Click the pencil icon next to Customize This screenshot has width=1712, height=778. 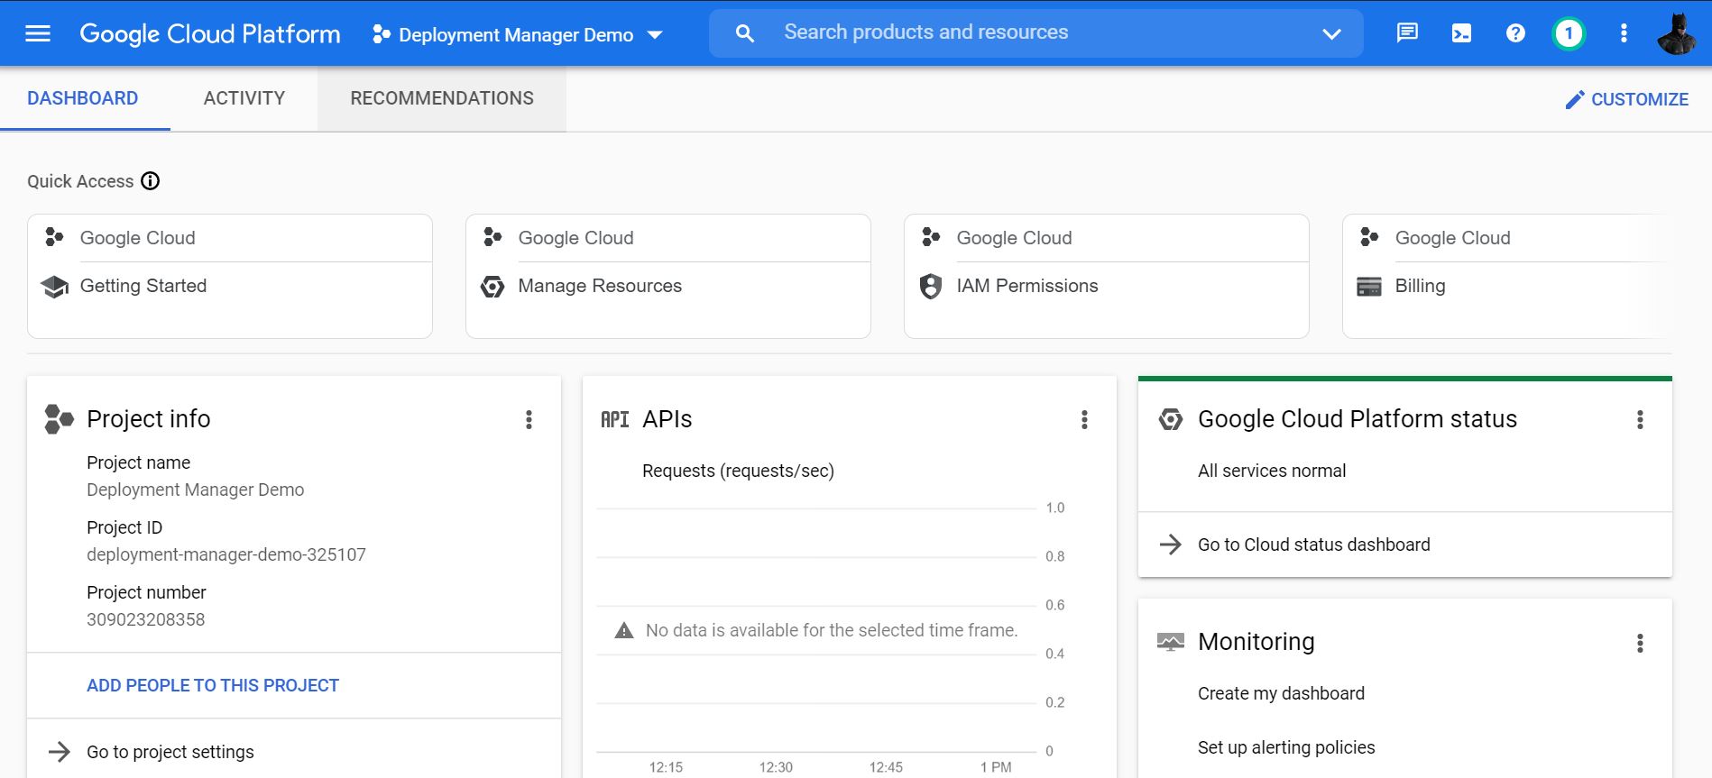click(1575, 99)
